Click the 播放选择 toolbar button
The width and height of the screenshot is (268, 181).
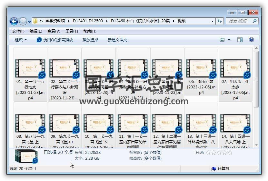(x=90, y=40)
